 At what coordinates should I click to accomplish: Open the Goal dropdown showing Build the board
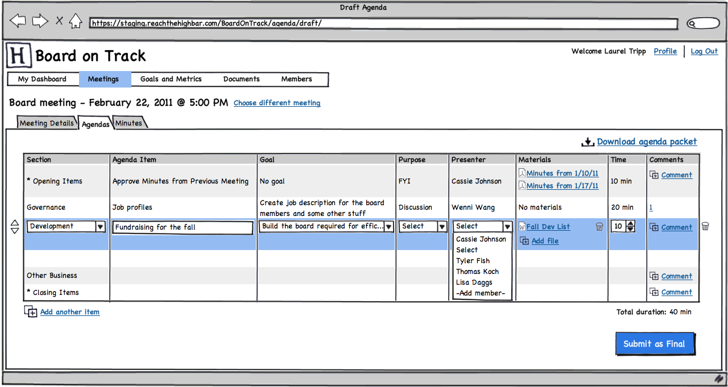click(327, 226)
